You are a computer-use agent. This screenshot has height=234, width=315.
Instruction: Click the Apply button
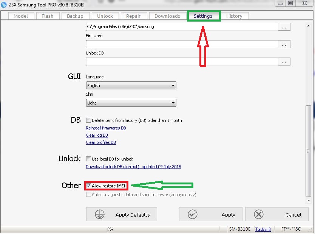(x=210, y=214)
